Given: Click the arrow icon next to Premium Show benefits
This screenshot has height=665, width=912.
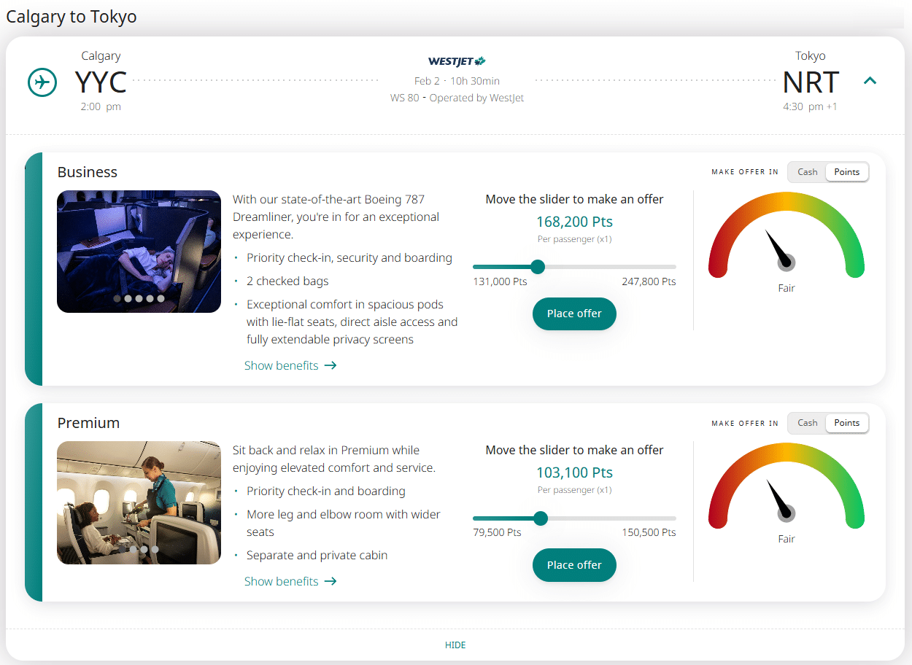Looking at the screenshot, I should [x=331, y=581].
